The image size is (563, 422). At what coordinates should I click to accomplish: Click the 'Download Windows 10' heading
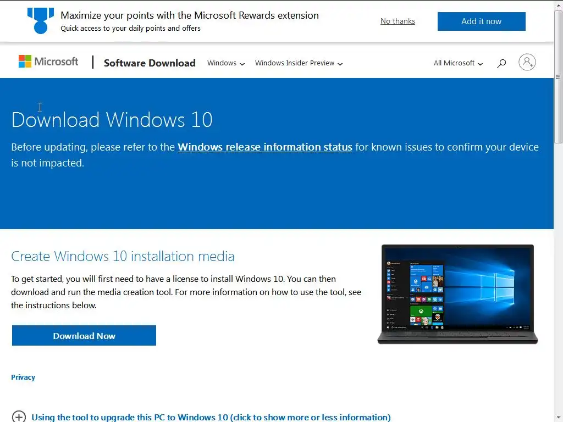tap(112, 120)
